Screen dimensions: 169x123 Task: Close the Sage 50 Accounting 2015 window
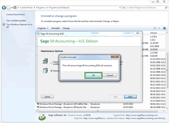coord(137,33)
